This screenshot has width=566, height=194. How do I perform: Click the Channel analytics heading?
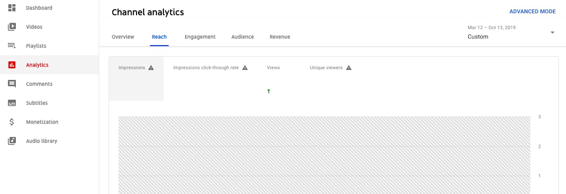[148, 12]
